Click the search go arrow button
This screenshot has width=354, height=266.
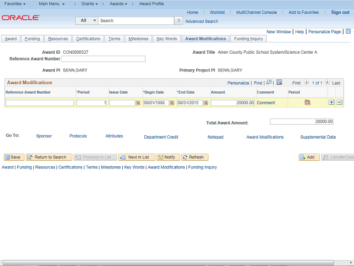point(179,21)
